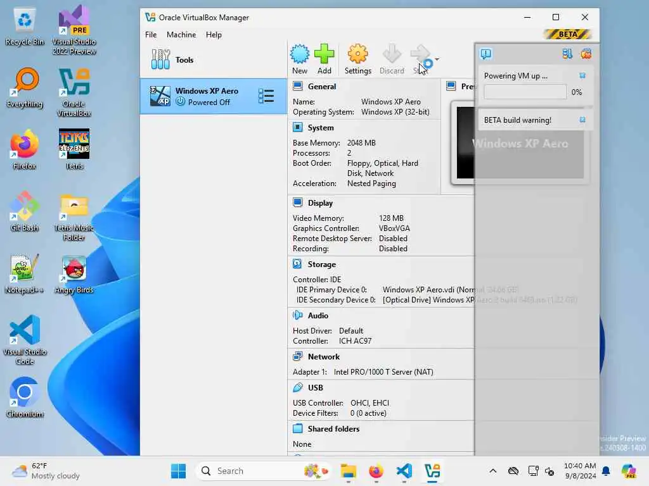
Task: Click the USB section header
Action: click(316, 388)
